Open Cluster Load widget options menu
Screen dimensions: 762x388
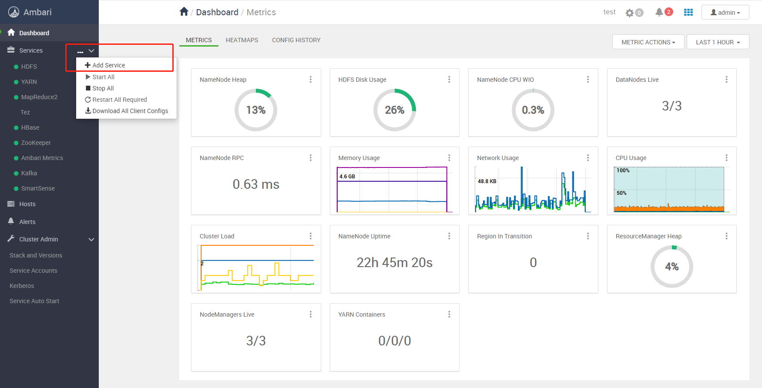click(311, 236)
